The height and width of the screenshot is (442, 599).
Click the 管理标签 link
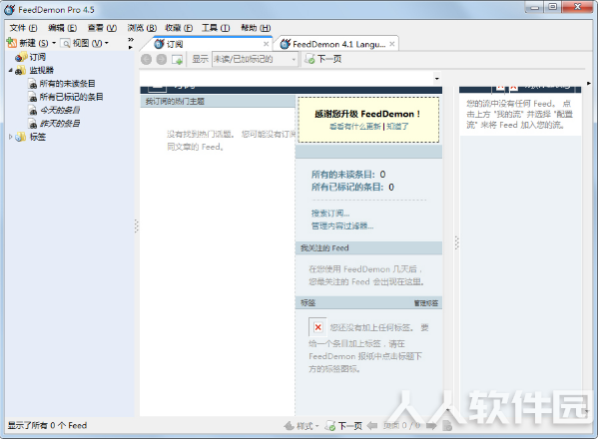click(x=426, y=303)
